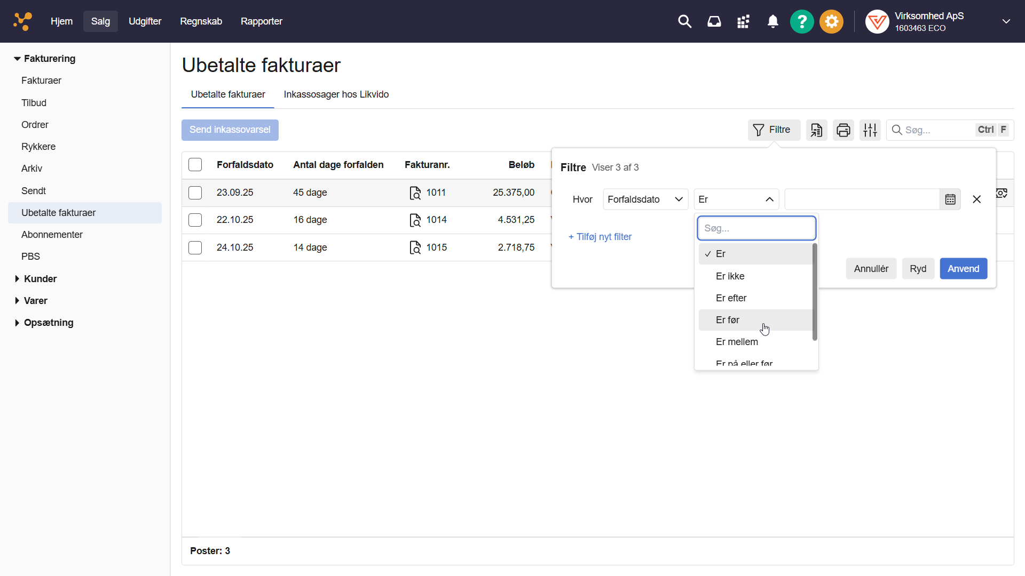Click the notifications bell icon
Viewport: 1025px width, 576px height.
(x=772, y=21)
